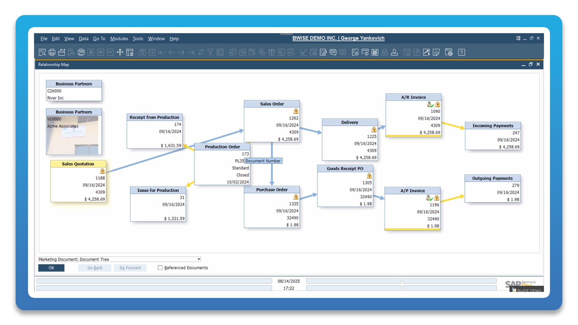The width and height of the screenshot is (578, 325).
Task: Open the Modules menu
Action: coord(119,39)
